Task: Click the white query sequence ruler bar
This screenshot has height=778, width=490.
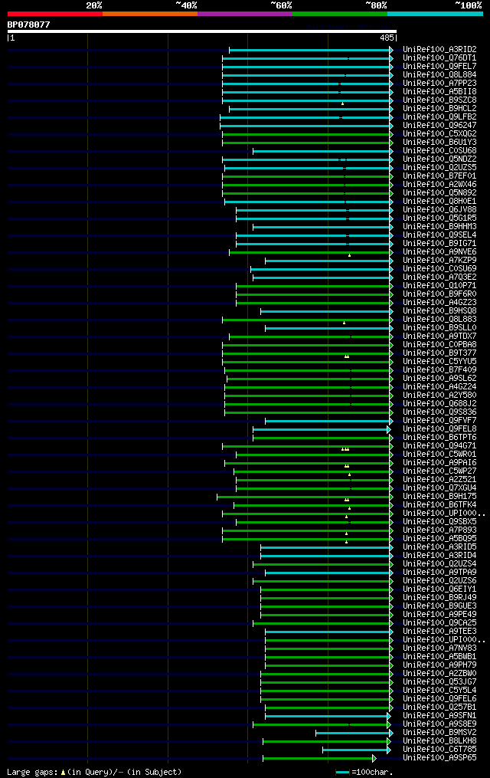Action: pyautogui.click(x=202, y=31)
